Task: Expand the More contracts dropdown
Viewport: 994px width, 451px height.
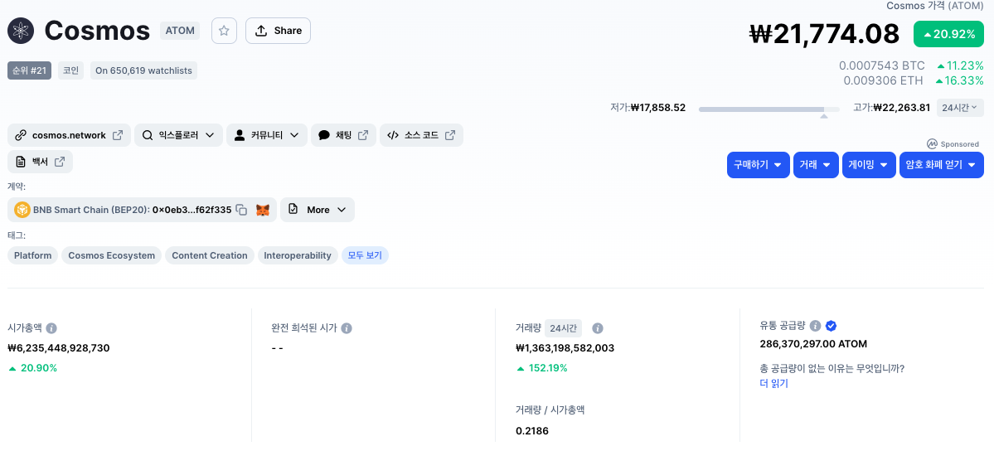Action: [x=317, y=210]
